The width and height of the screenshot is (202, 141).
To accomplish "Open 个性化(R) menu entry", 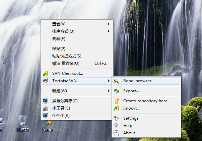I will pos(77,115).
